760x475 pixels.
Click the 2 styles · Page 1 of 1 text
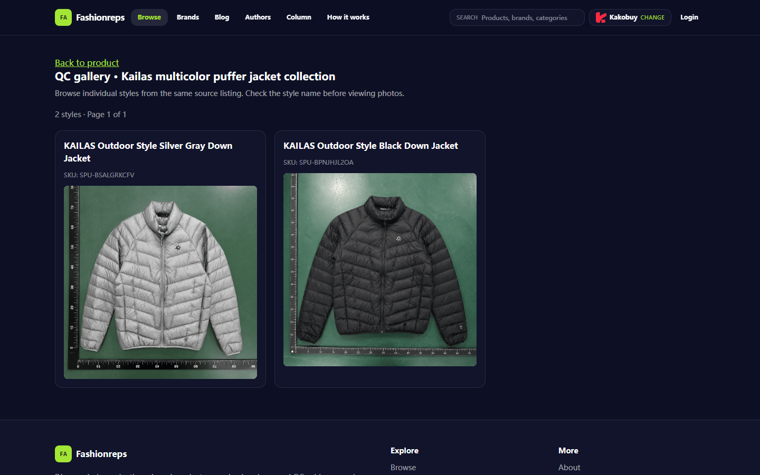[91, 115]
